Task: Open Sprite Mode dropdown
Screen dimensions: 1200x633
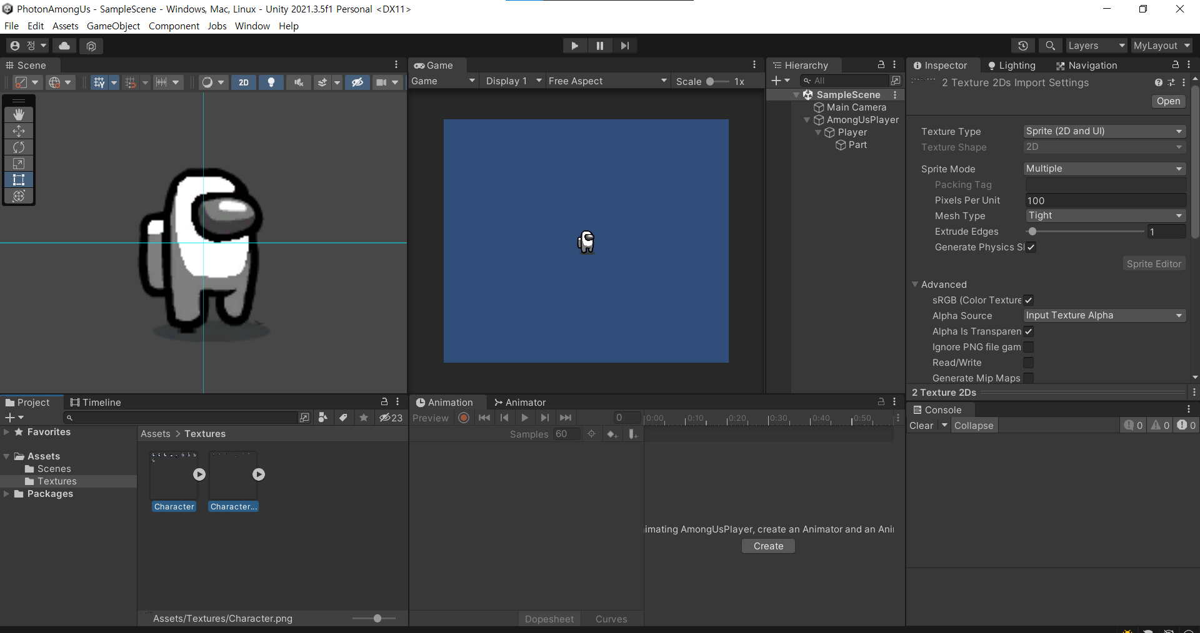Action: tap(1104, 169)
